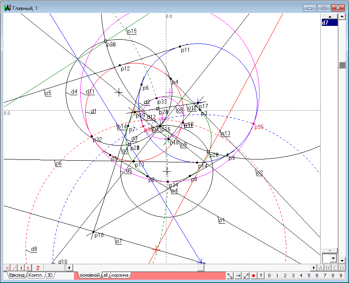Click the horizontal scrollbar left arrow
This screenshot has height=283, width=349.
69,268
